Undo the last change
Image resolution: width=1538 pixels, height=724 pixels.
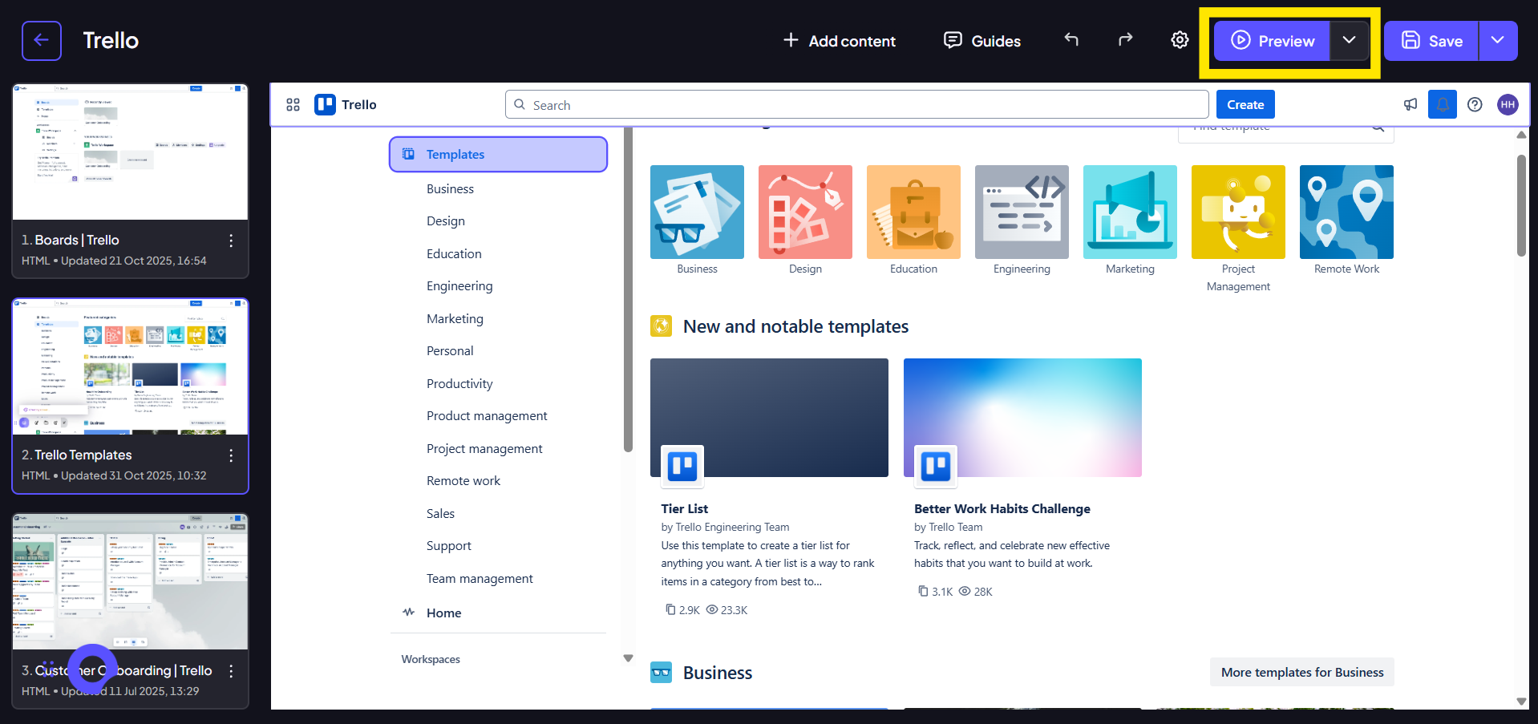[1071, 39]
